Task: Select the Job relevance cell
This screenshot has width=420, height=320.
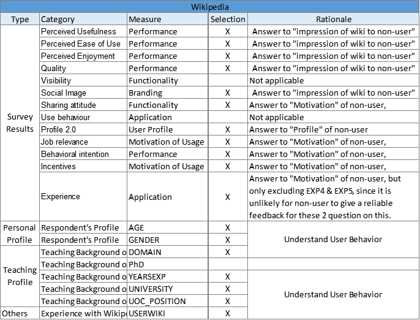Action: pyautogui.click(x=83, y=142)
